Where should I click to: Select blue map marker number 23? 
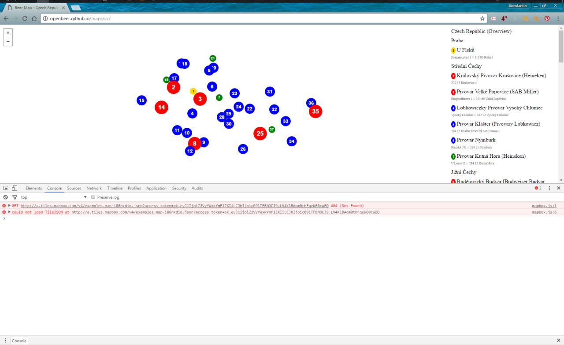pos(234,93)
